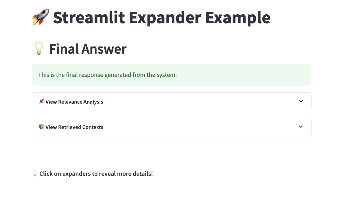Click the word "Example" in the page title
Screen dimensions: 356x212
(238, 18)
